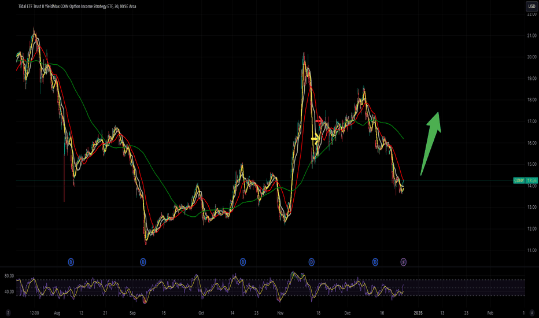Toggle the auto-scale A icon at bottom-right
The width and height of the screenshot is (539, 318).
pos(532,313)
